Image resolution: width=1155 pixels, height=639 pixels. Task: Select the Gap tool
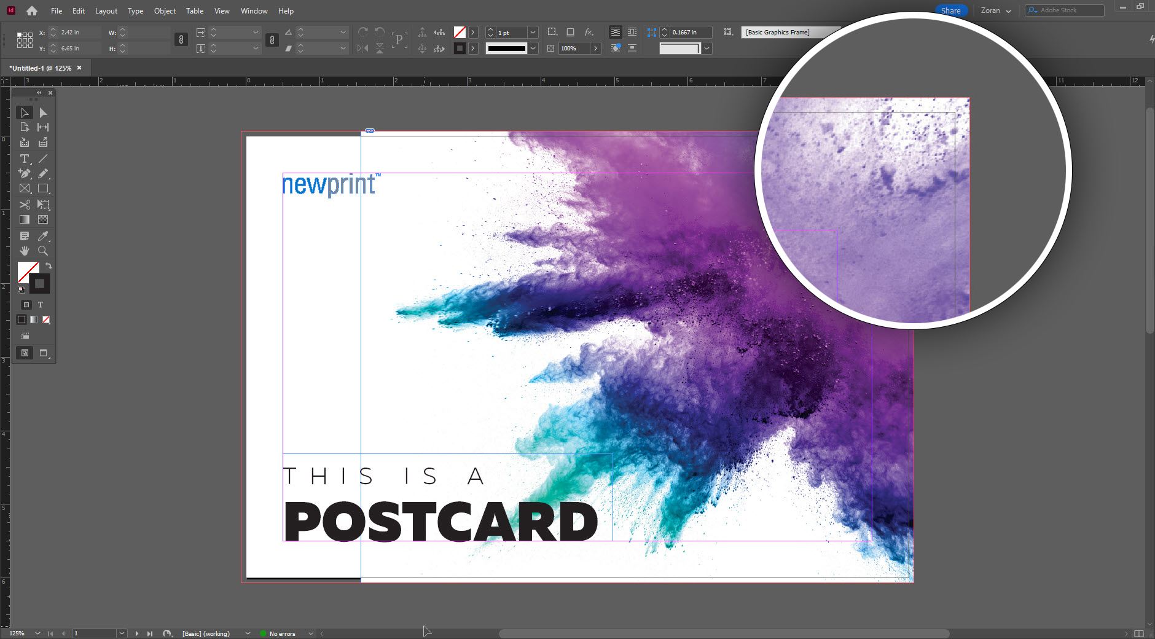[x=43, y=127]
